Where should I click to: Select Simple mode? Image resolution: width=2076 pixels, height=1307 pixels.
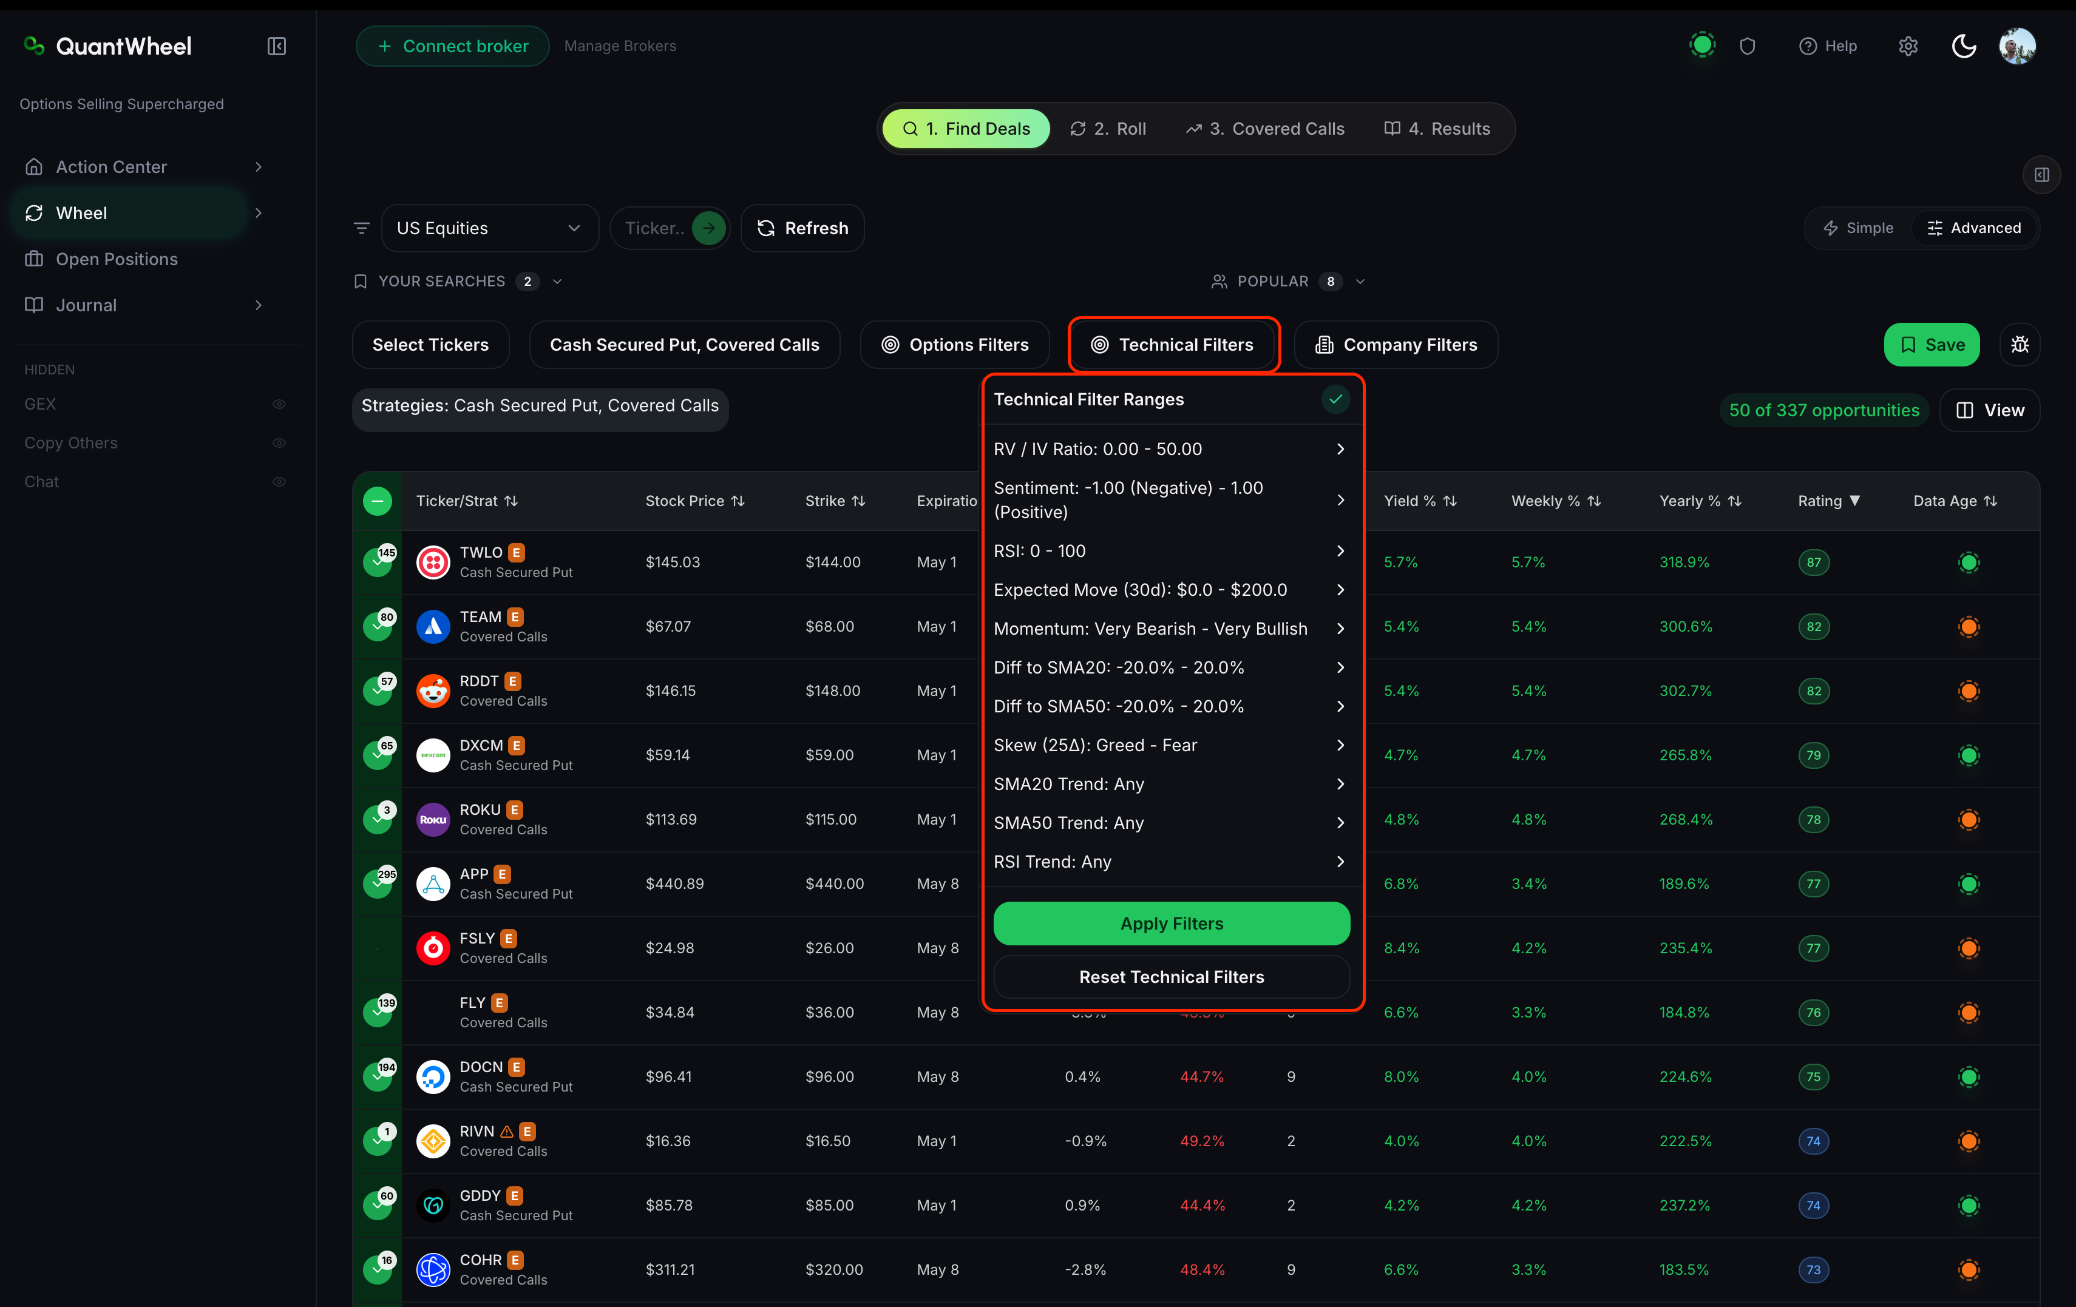[x=1859, y=228]
